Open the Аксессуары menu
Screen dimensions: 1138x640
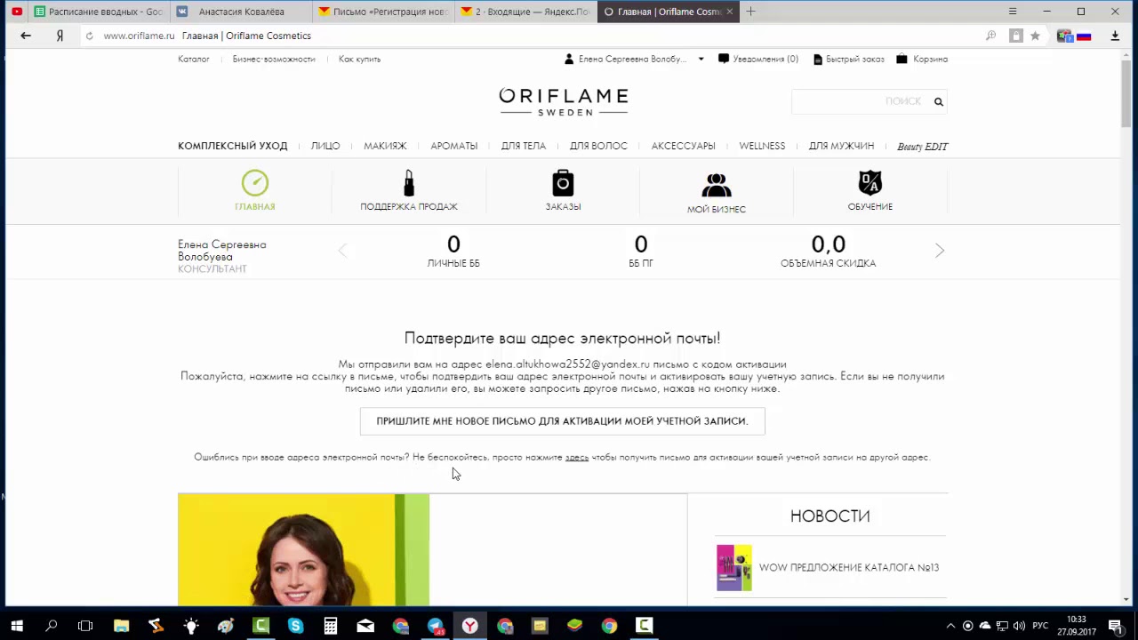pyautogui.click(x=683, y=146)
